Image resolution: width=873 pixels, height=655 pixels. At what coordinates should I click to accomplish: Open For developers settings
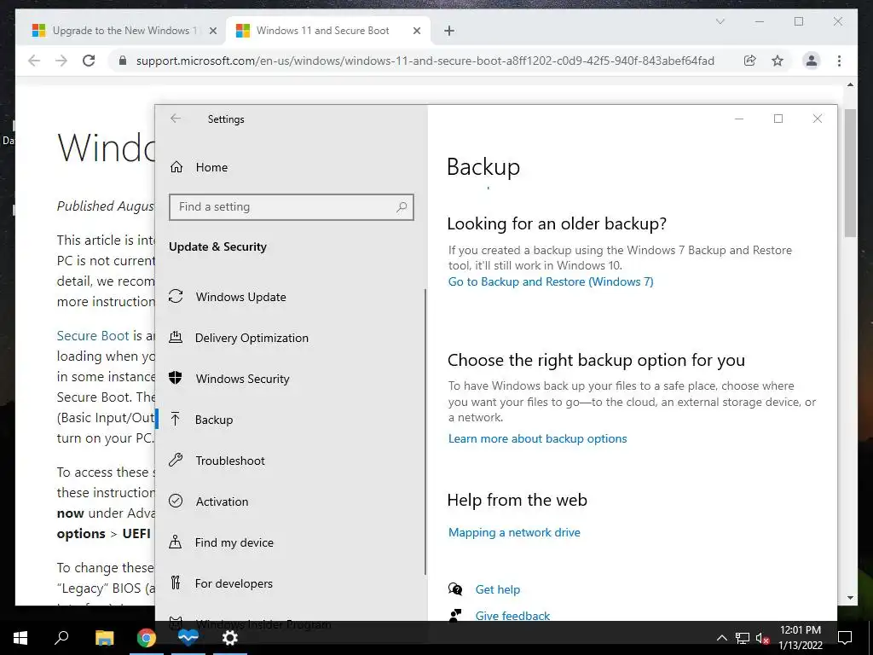[x=234, y=583]
